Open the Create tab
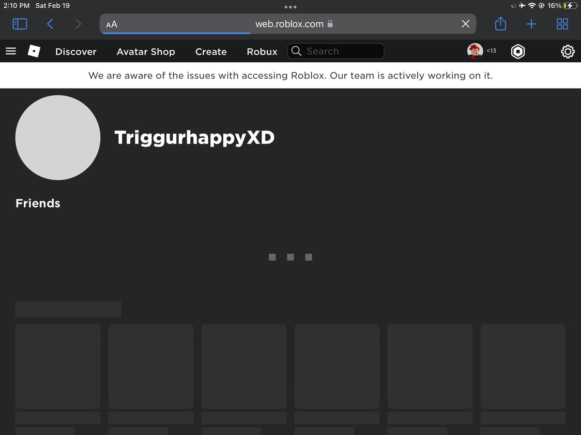The width and height of the screenshot is (581, 435). (211, 52)
